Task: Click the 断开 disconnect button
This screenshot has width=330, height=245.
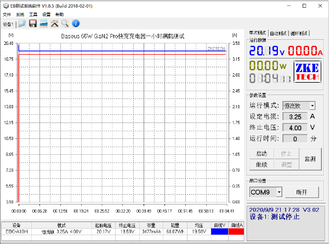Action: pos(302,192)
